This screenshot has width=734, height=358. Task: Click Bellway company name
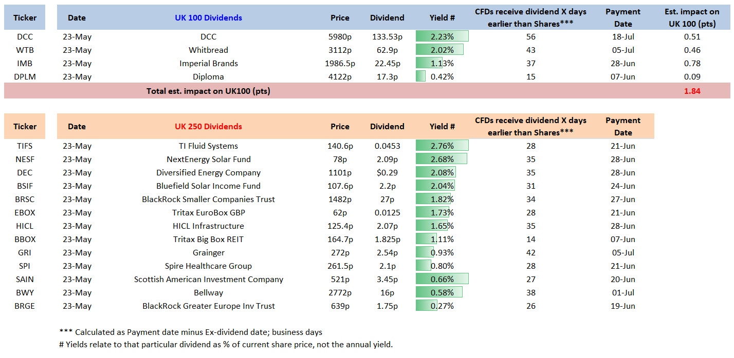point(208,292)
